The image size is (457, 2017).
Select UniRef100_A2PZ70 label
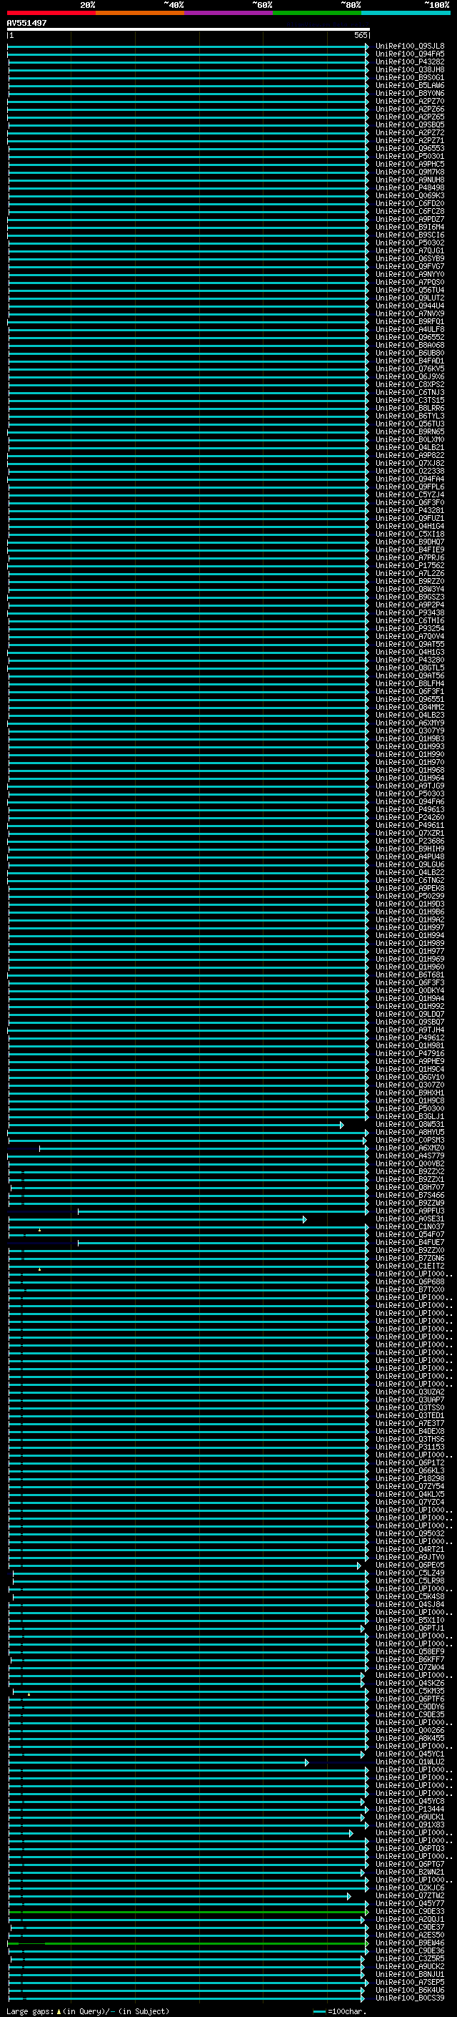[x=410, y=101]
